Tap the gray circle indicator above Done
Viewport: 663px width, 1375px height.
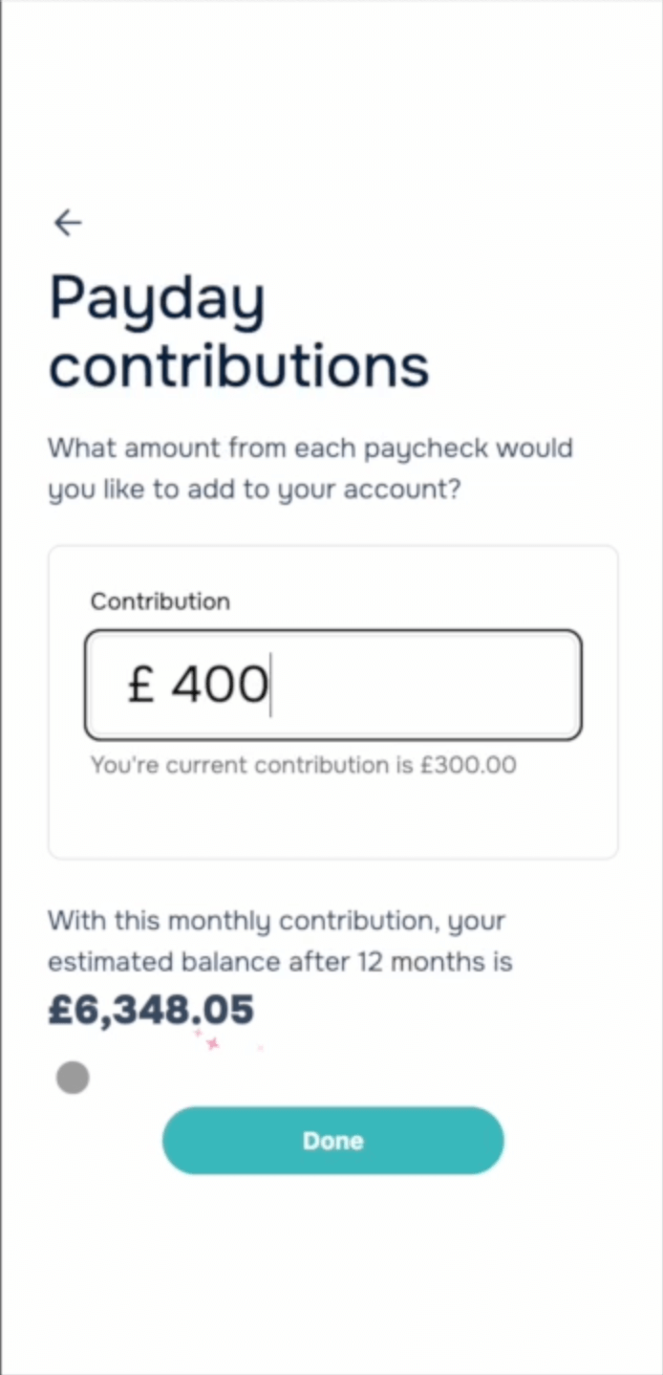pos(73,1078)
